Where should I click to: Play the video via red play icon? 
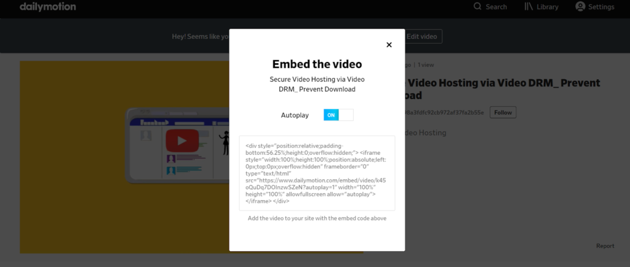182,141
